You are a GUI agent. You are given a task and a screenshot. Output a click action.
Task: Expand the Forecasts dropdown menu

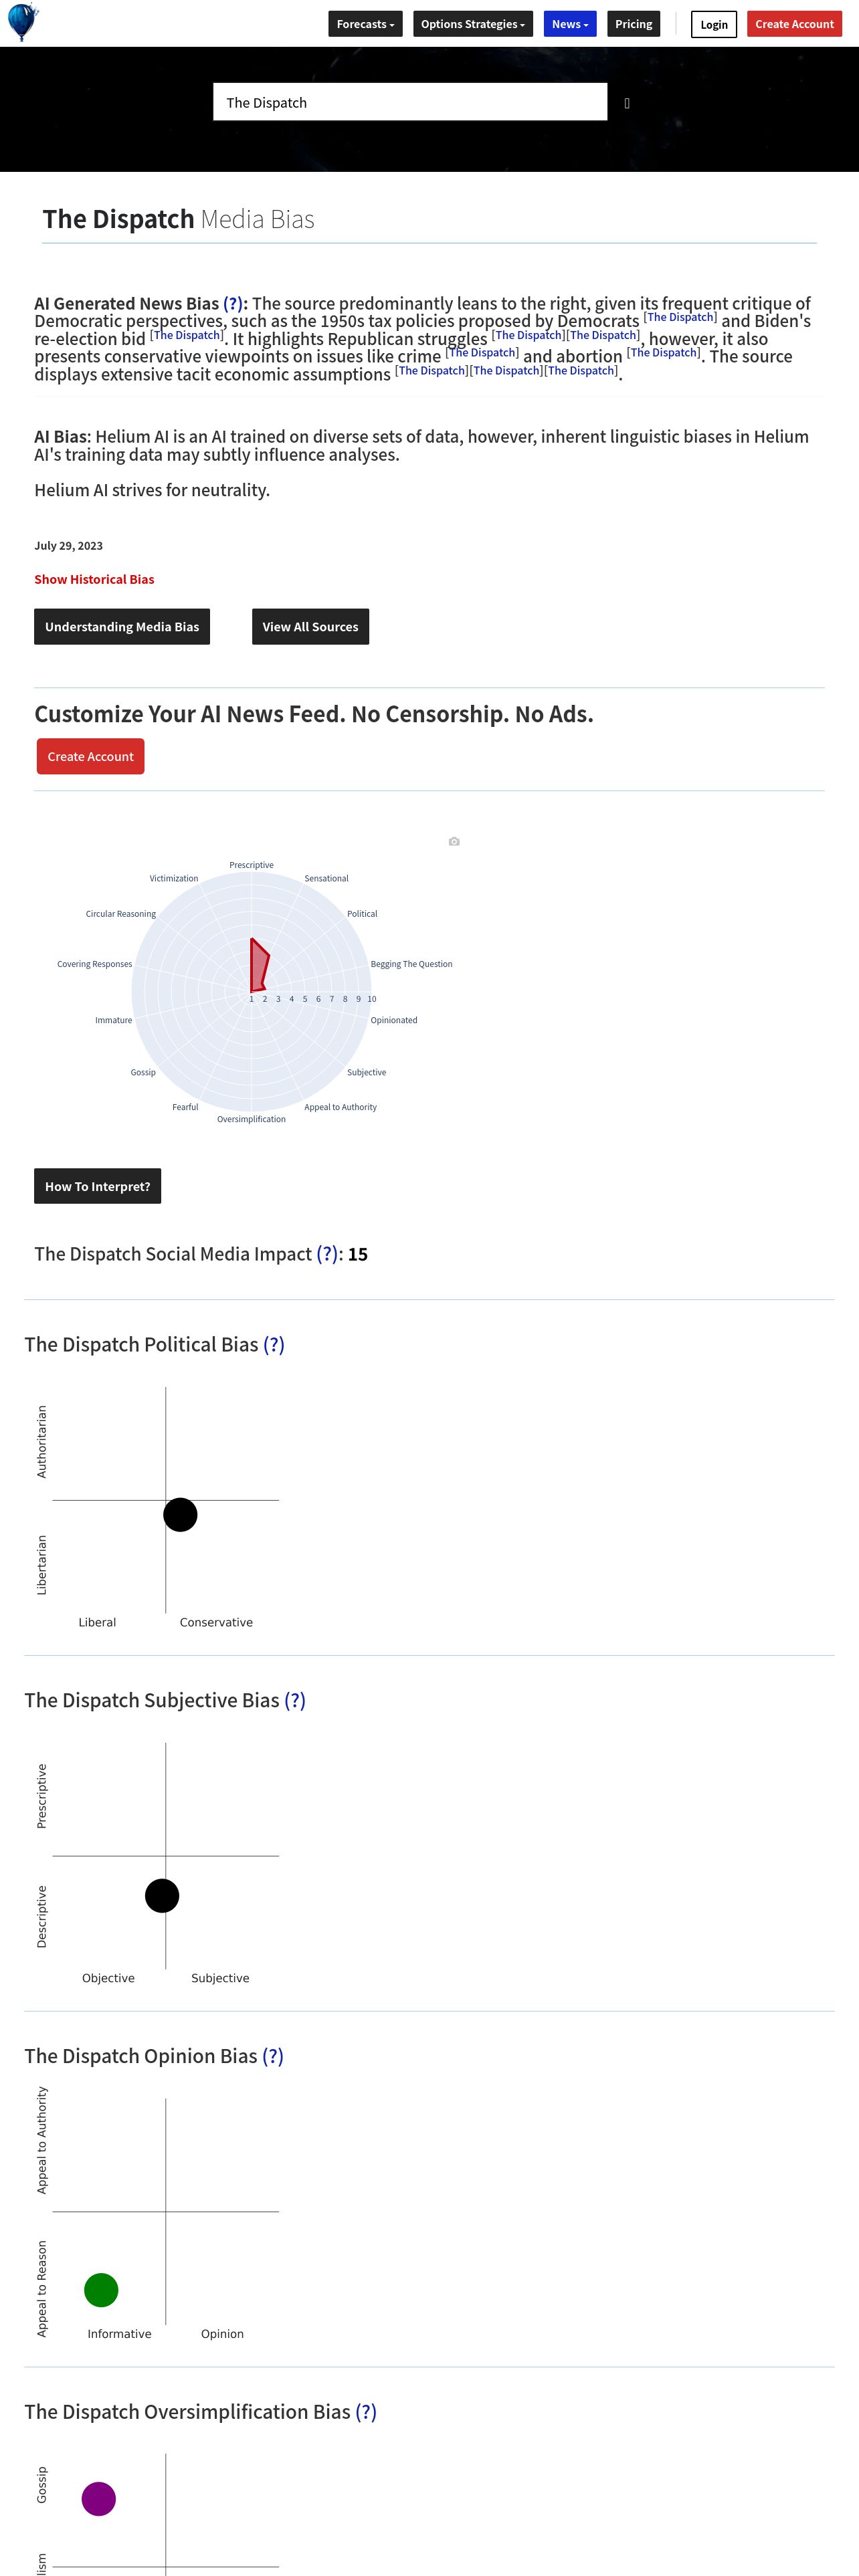365,24
